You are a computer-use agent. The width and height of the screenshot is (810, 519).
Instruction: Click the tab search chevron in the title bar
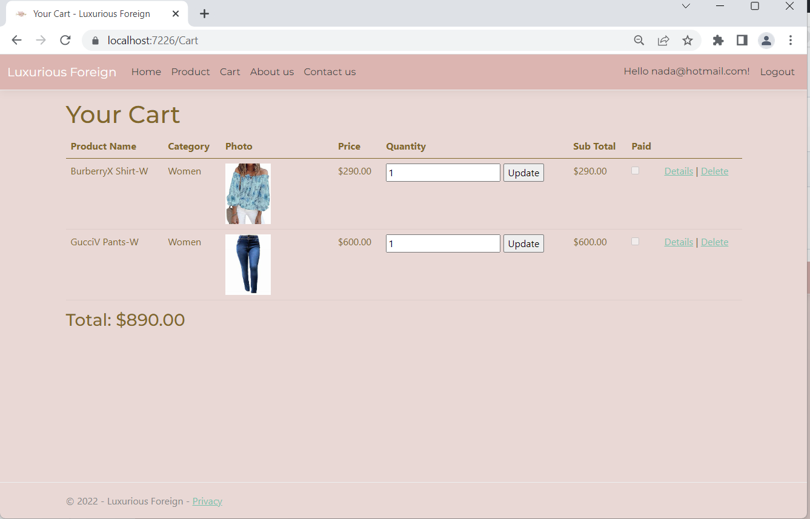point(685,7)
